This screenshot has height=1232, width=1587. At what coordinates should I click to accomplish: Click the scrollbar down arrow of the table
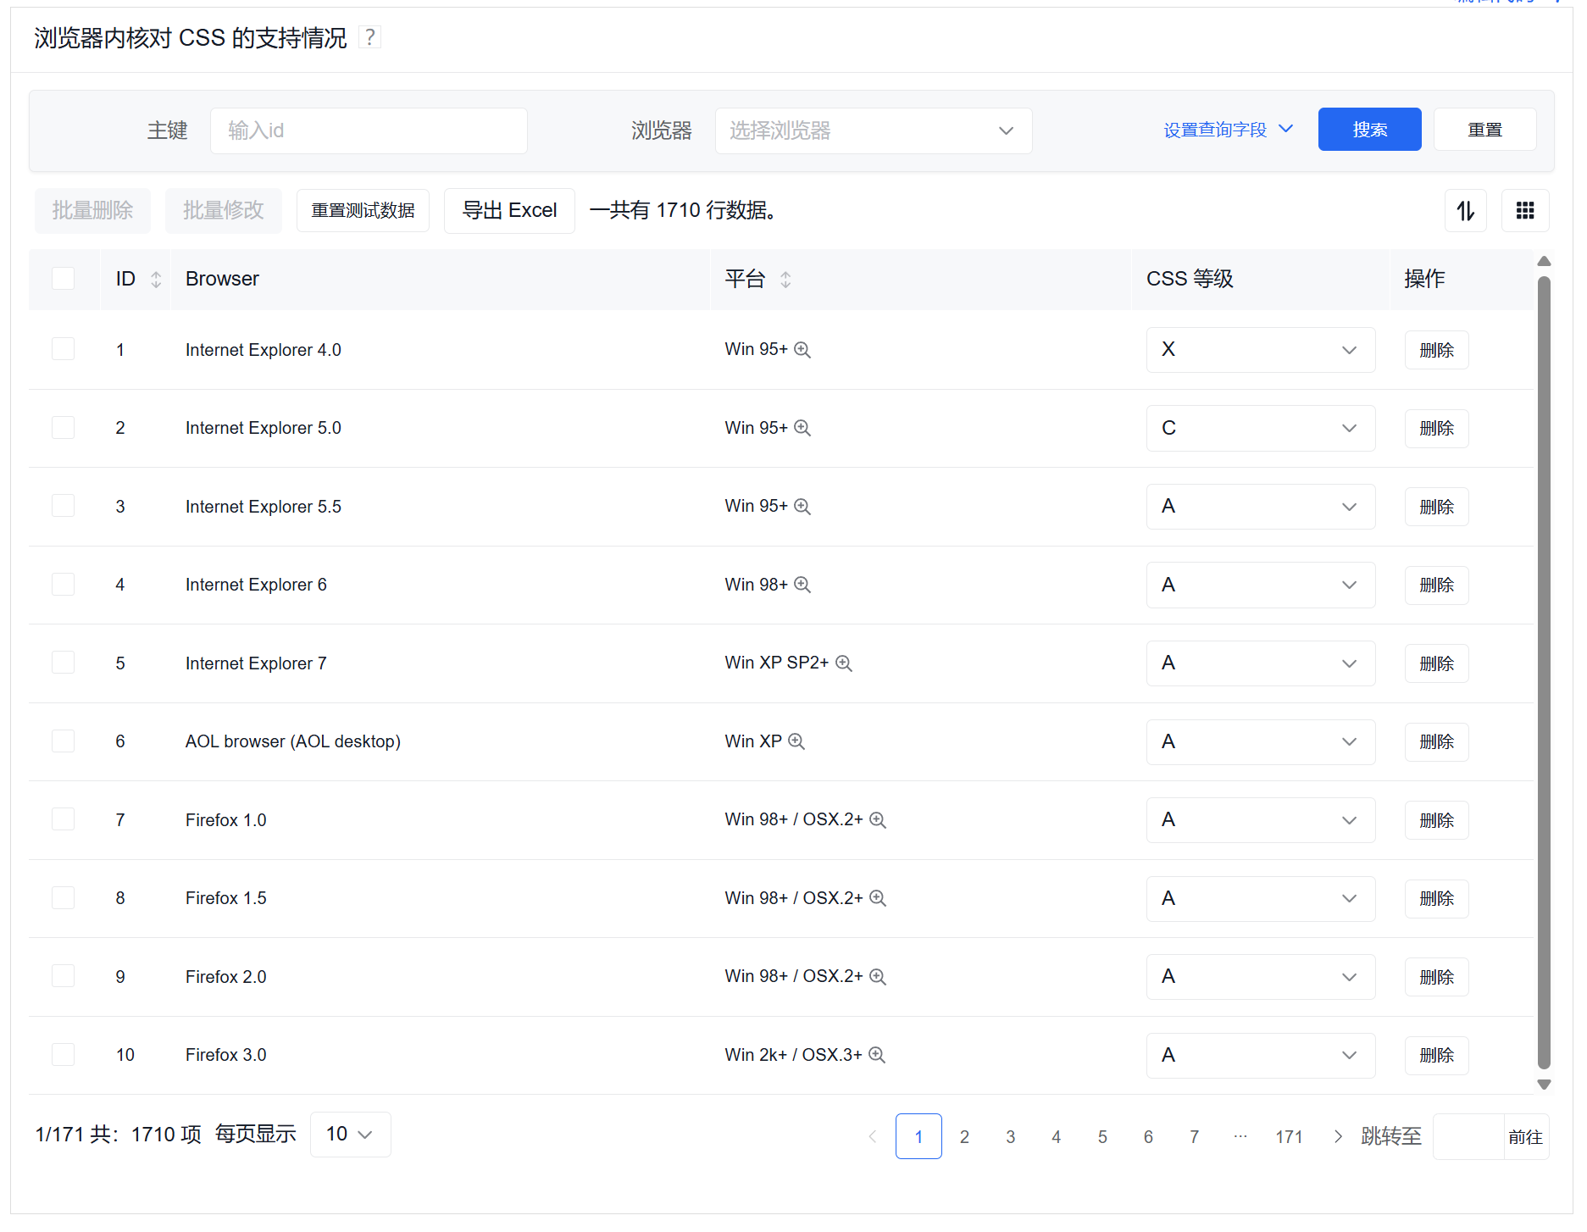coord(1544,1085)
